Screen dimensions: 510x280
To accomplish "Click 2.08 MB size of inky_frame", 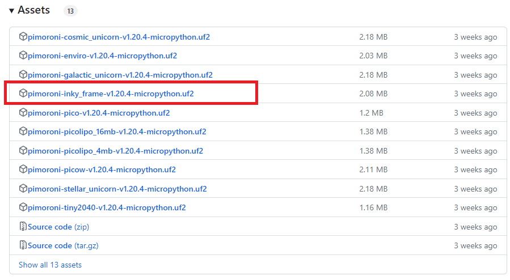I will pos(373,94).
